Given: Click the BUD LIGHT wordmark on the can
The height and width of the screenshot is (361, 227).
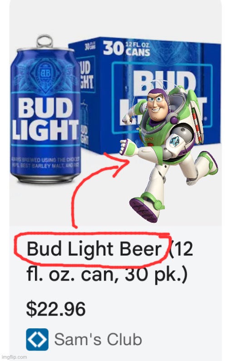Looking at the screenshot, I should pyautogui.click(x=45, y=120).
